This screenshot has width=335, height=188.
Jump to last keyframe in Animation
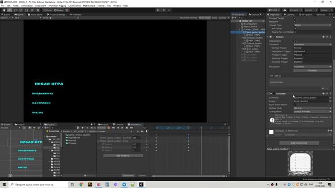click(x=131, y=127)
